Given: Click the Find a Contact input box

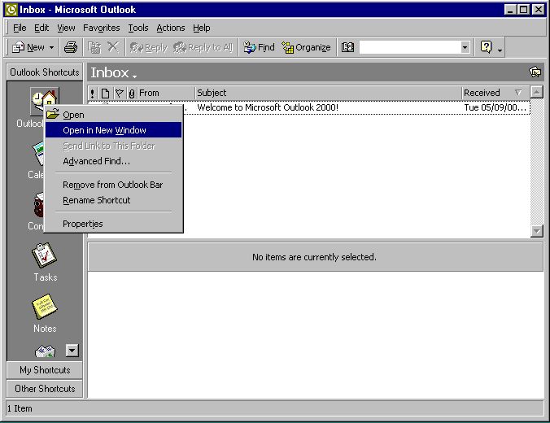Looking at the screenshot, I should pyautogui.click(x=410, y=47).
